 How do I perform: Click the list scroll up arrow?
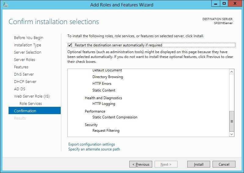click(x=231, y=72)
